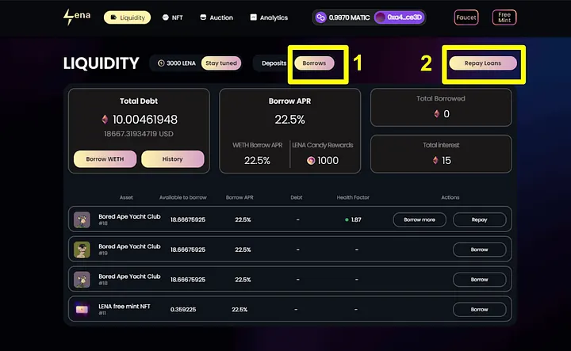571x351 pixels.
Task: Click the LENA free mint NFT thumbnail
Action: coord(82,310)
